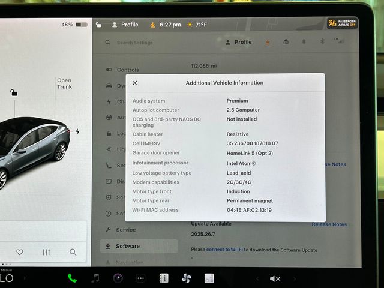Tap the lock icon in status bar
Viewport: 384px width, 288px height.
point(98,25)
